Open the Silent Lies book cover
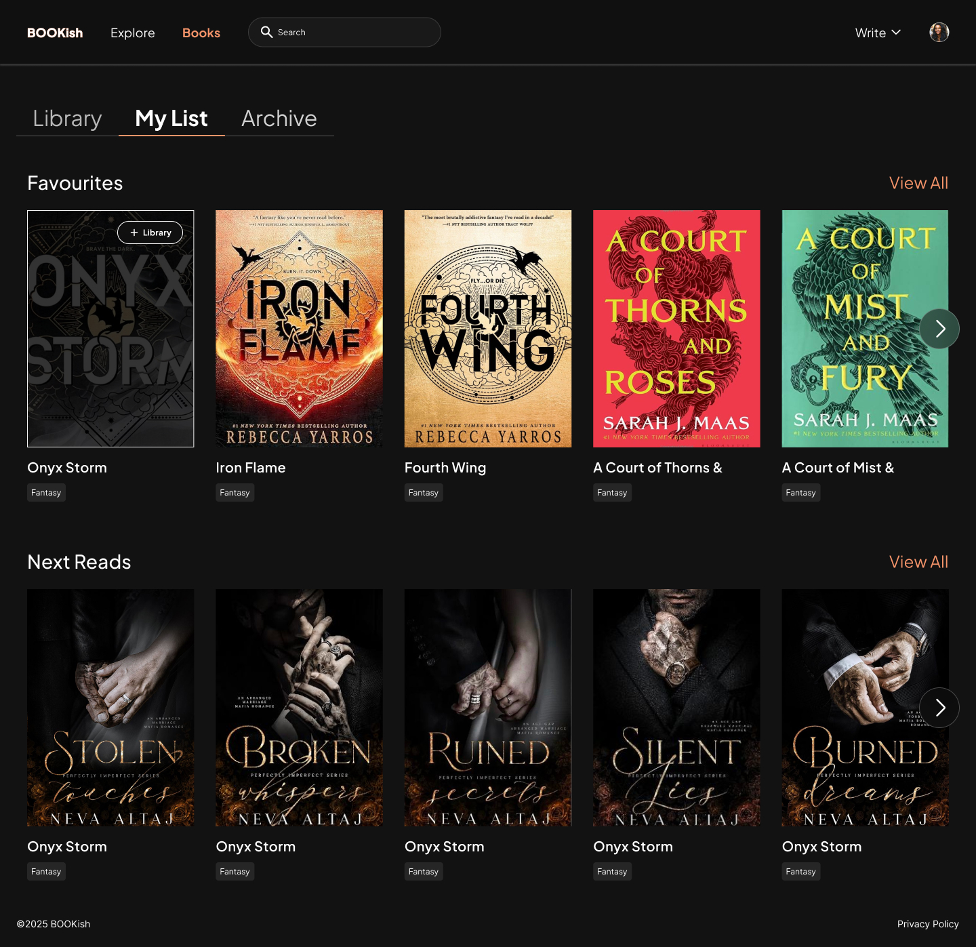The height and width of the screenshot is (947, 976). pos(676,708)
